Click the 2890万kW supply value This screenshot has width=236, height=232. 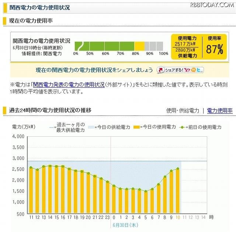[x=185, y=50]
